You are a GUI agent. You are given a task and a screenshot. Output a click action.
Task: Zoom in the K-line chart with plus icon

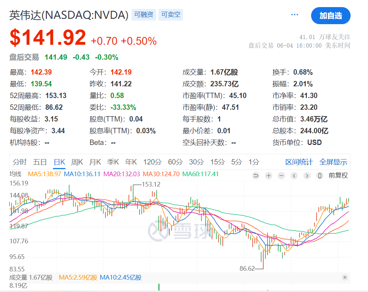(268, 175)
